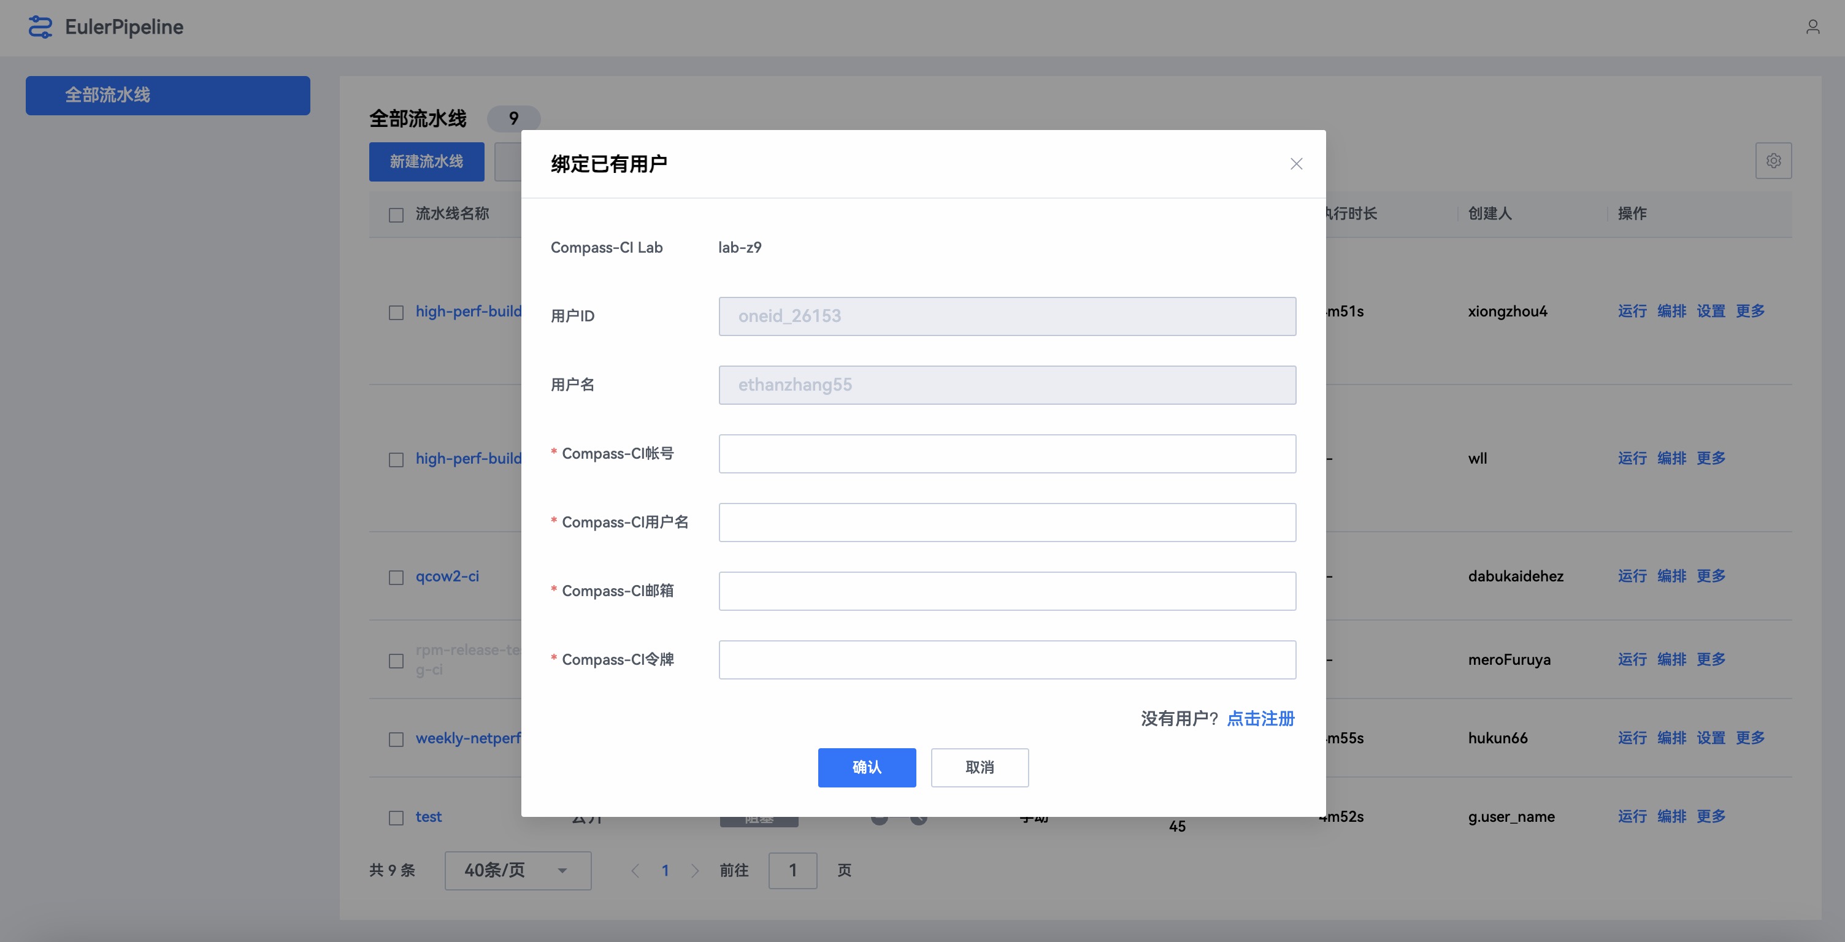Image resolution: width=1845 pixels, height=942 pixels.
Task: Go to previous page arrow
Action: point(635,870)
